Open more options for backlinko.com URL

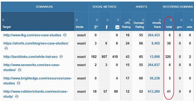(61, 57)
